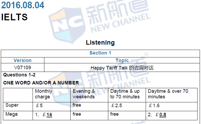Image resolution: width=201 pixels, height=124 pixels.
Task: Click the Version column header
Action: pyautogui.click(x=22, y=60)
